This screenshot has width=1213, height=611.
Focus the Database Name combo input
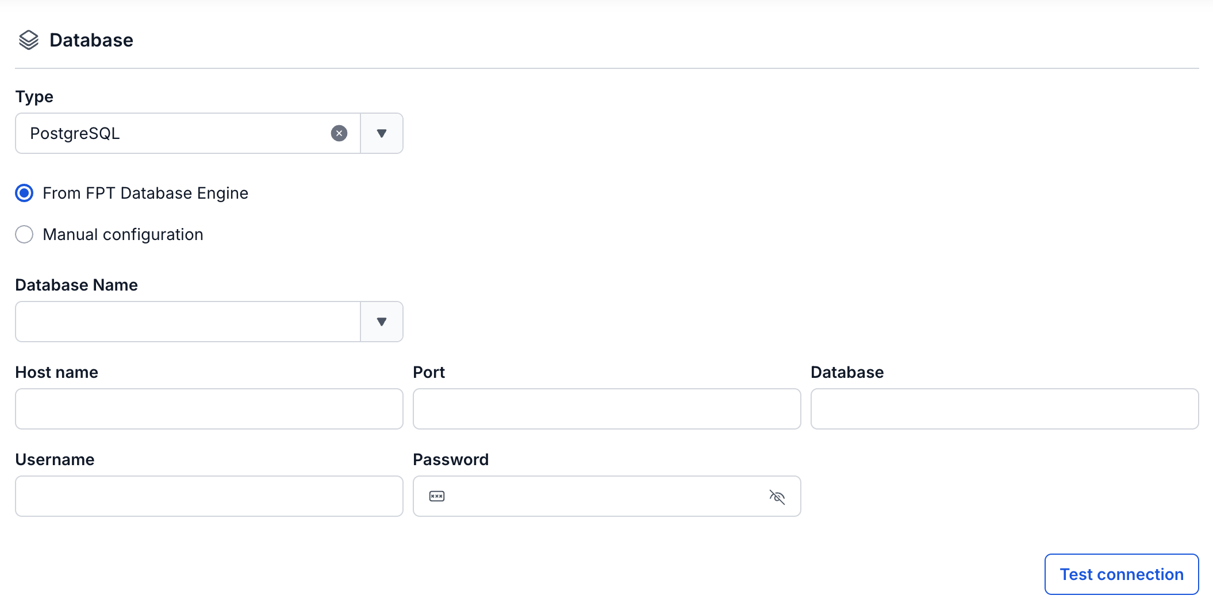187,322
